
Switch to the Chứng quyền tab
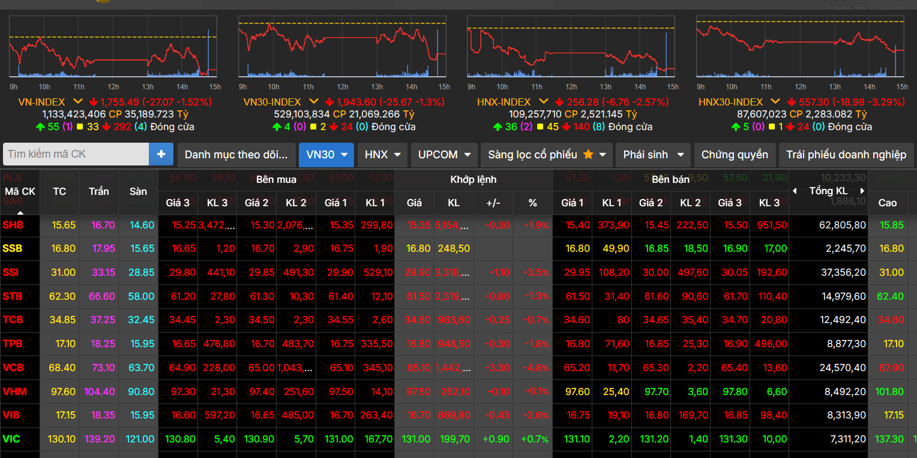735,155
